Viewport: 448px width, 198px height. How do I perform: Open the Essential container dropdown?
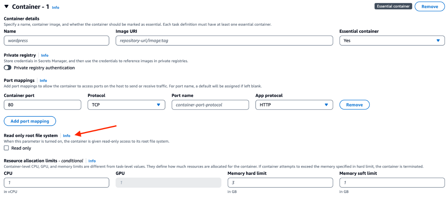(392, 40)
